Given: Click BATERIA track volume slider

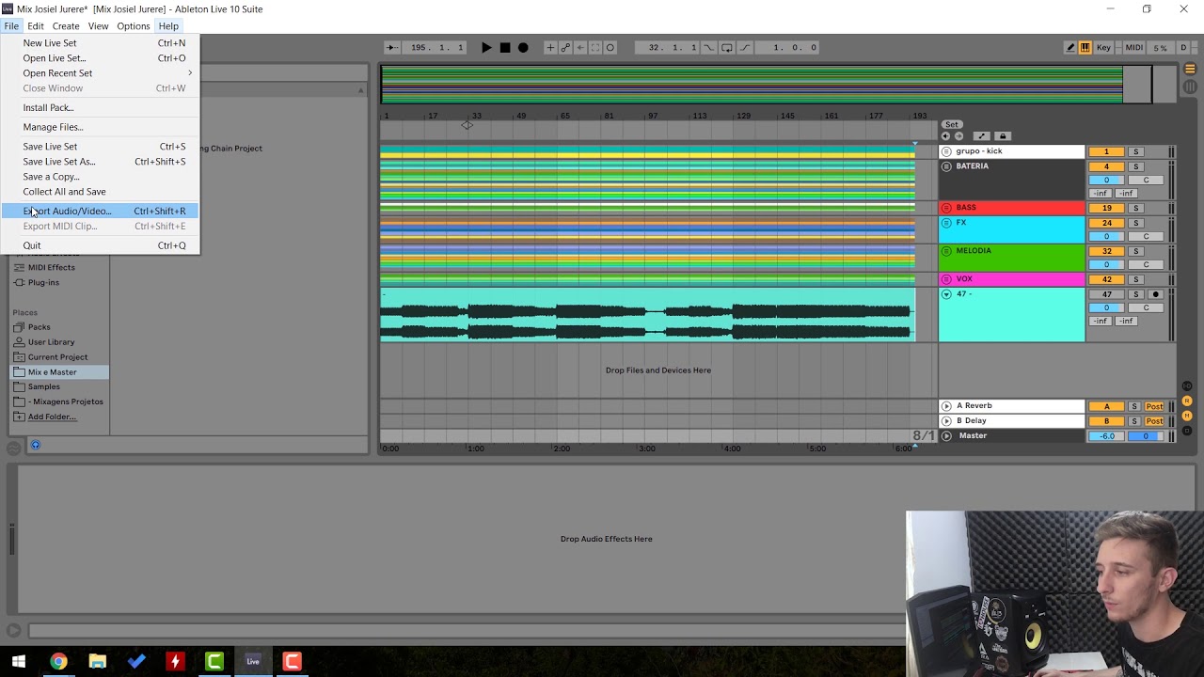Looking at the screenshot, I should [x=1106, y=181].
